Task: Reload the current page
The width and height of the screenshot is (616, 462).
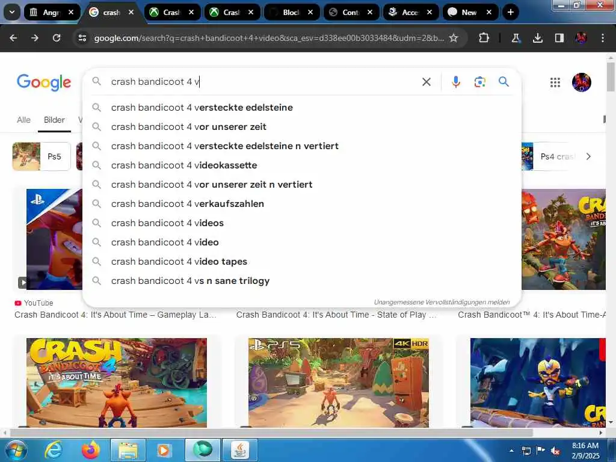Action: click(57, 38)
